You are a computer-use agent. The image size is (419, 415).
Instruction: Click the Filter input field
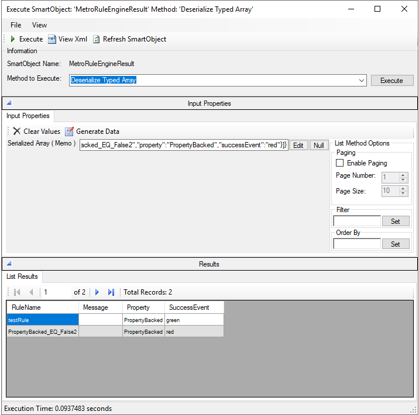click(357, 221)
